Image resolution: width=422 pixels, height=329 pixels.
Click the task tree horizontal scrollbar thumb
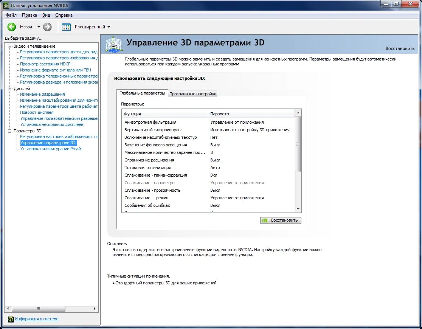pyautogui.click(x=39, y=309)
